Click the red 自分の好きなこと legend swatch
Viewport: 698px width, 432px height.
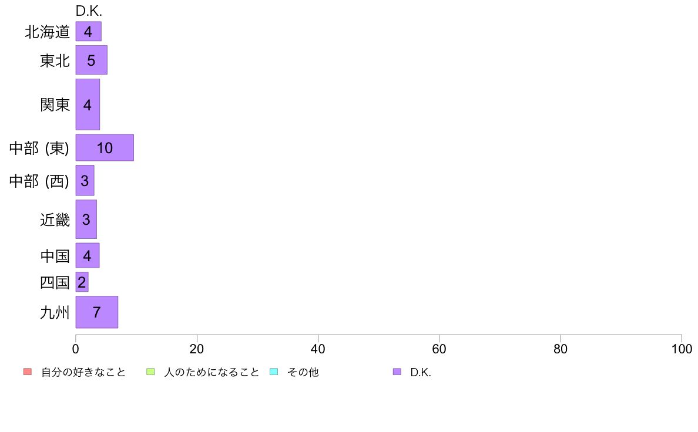(x=28, y=372)
